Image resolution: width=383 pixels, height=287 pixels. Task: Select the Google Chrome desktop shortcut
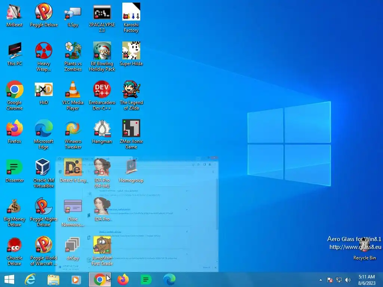15,95
